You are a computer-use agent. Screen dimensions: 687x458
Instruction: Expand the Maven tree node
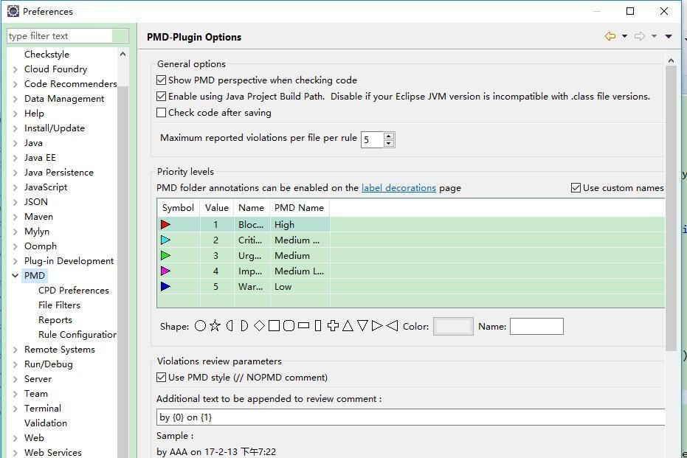[x=15, y=217]
